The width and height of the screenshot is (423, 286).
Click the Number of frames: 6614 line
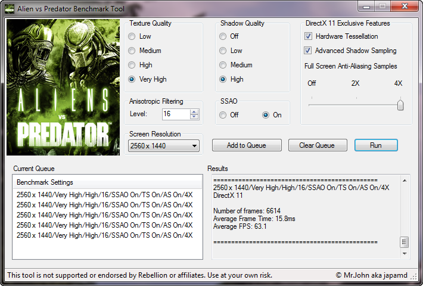click(247, 211)
